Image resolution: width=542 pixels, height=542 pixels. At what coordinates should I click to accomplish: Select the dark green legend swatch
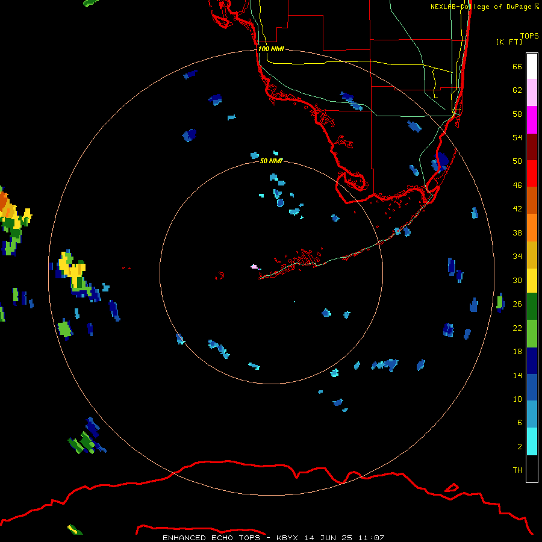tap(532, 307)
